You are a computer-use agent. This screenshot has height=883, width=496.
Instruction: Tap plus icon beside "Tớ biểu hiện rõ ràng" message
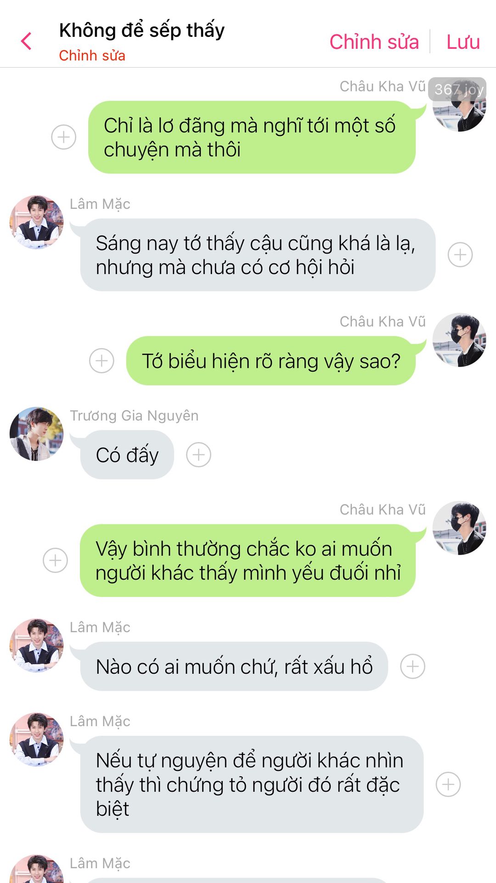pyautogui.click(x=101, y=361)
